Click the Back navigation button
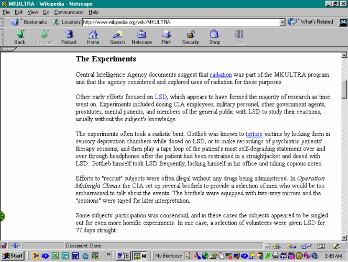The height and width of the screenshot is (262, 348). coord(19,37)
